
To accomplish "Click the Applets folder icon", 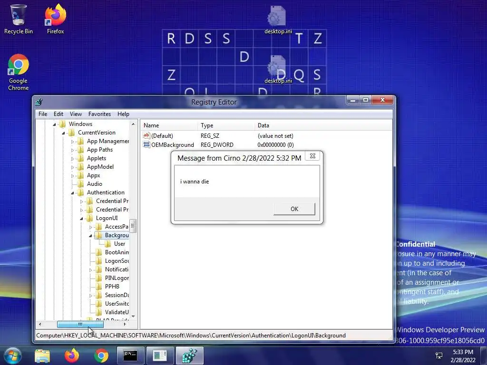I will 81,158.
